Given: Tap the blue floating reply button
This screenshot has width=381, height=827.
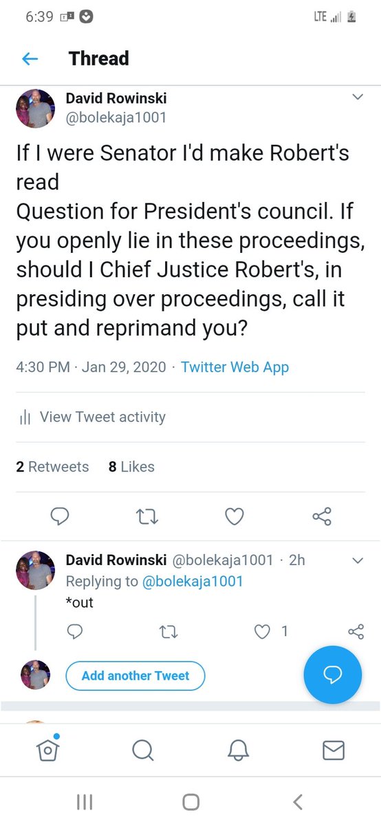Looking at the screenshot, I should pyautogui.click(x=333, y=675).
